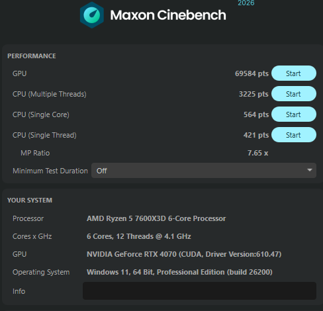Click the 564 pts single core score
This screenshot has width=323, height=311.
[x=256, y=114]
